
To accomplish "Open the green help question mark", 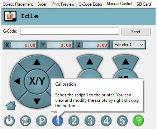I will click(x=138, y=120).
